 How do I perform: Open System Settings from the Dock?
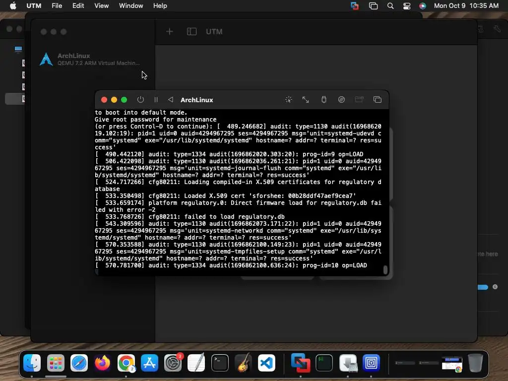(173, 363)
